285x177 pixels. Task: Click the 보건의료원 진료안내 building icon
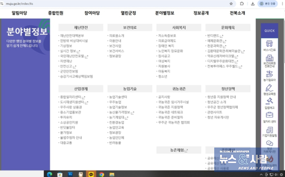click(x=269, y=61)
